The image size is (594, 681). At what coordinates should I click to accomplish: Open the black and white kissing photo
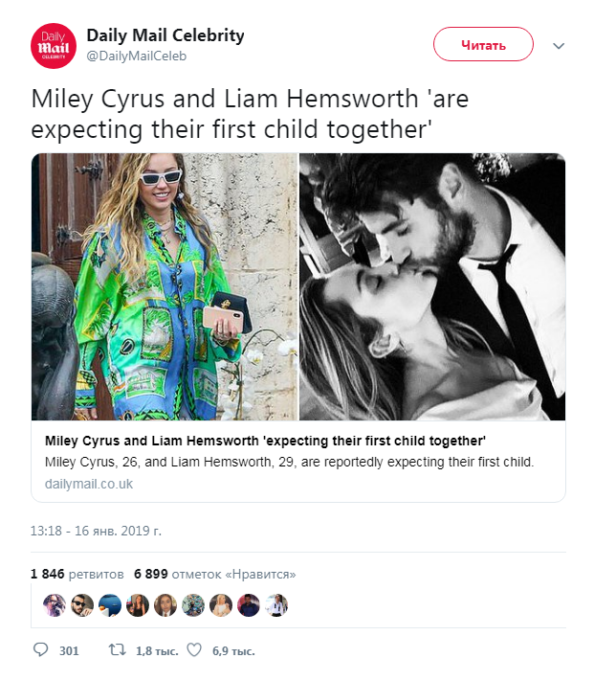point(431,286)
